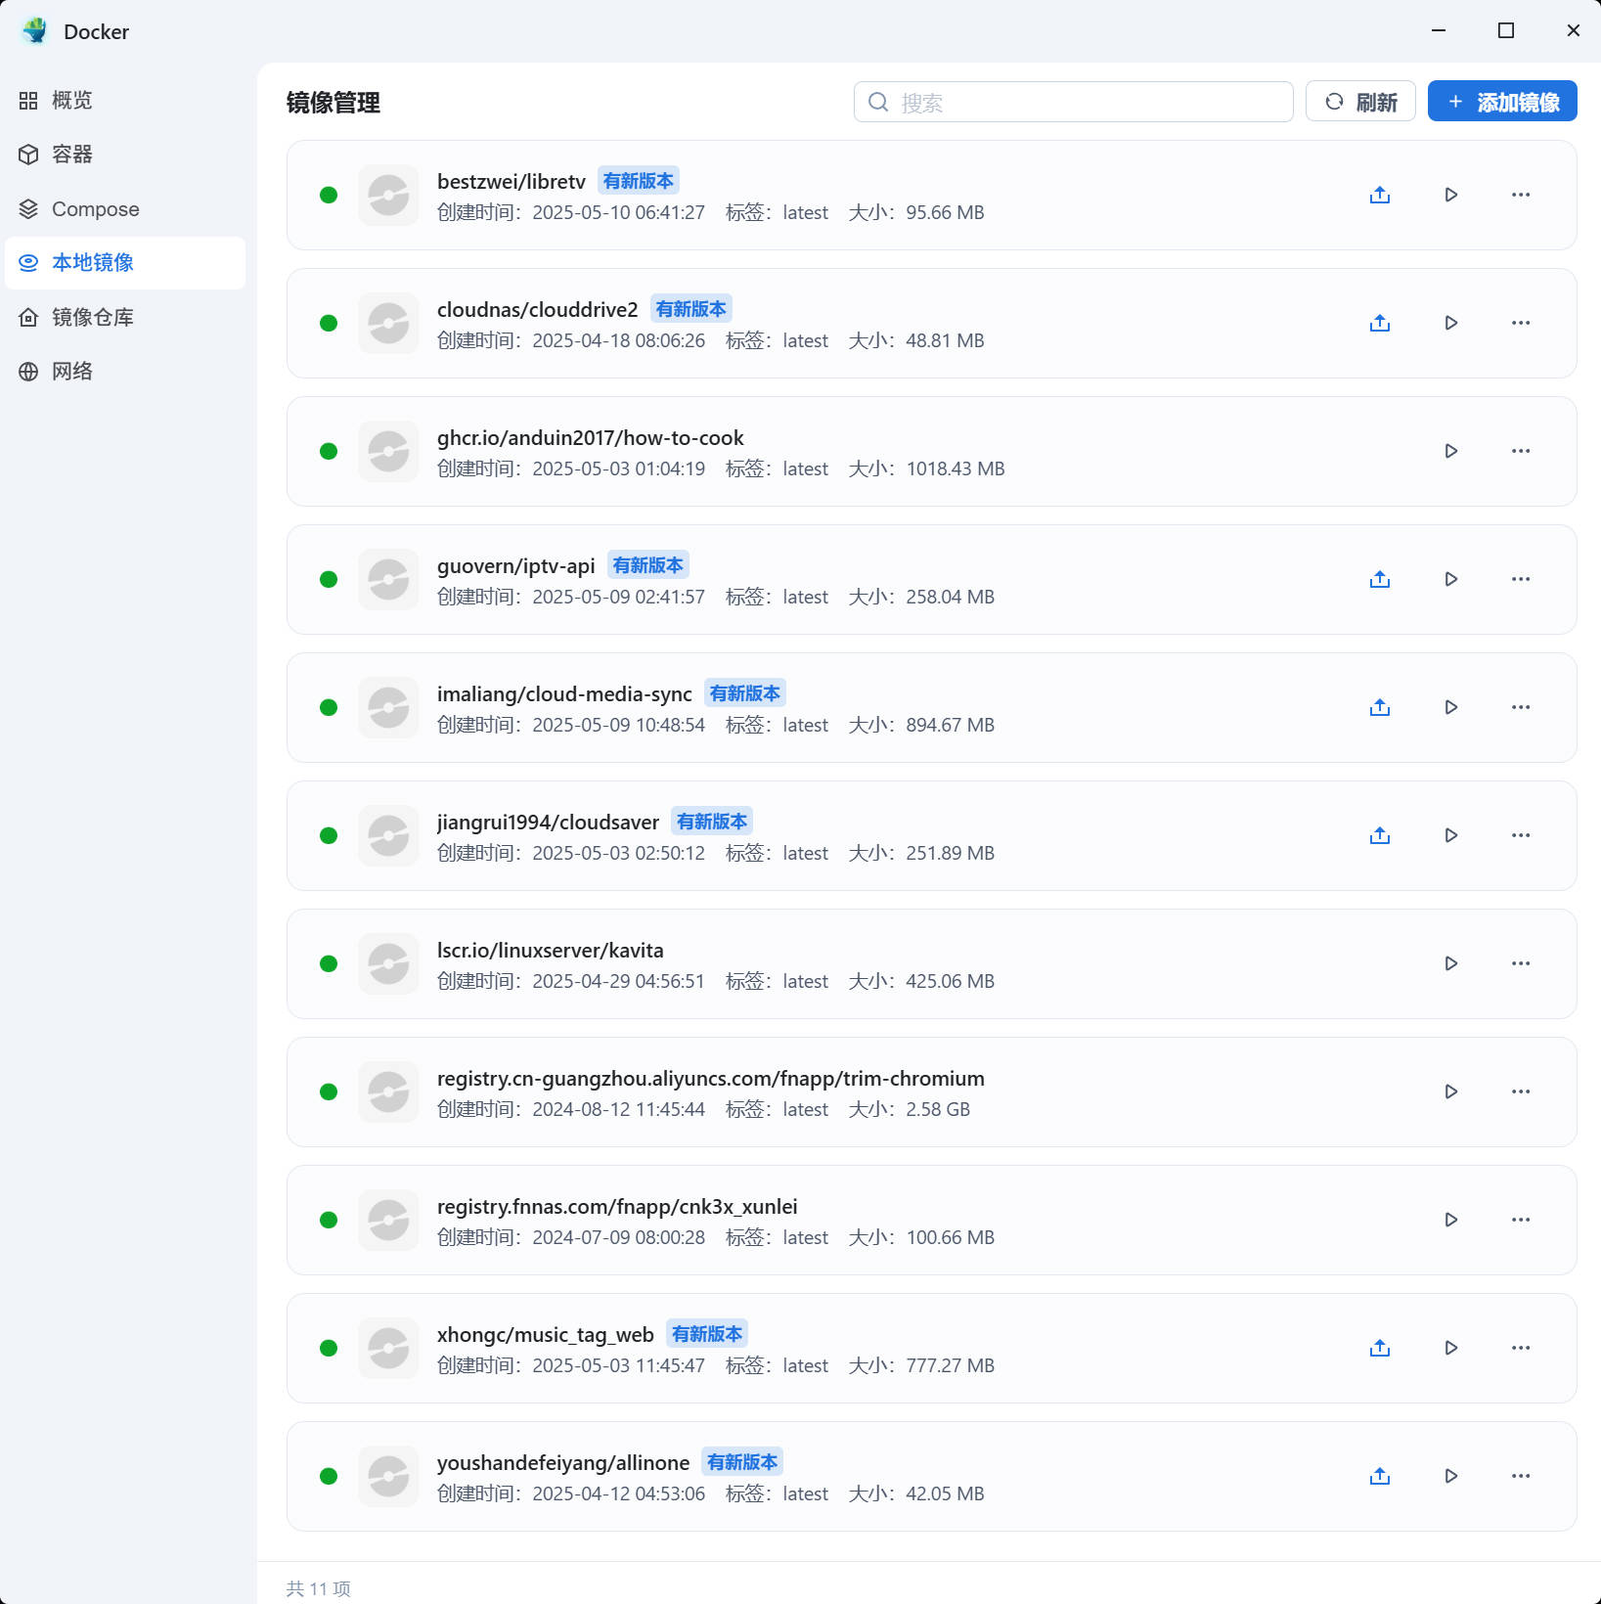Run the guovern/iptv-api image
Screen dimensions: 1601x1604
coord(1451,579)
